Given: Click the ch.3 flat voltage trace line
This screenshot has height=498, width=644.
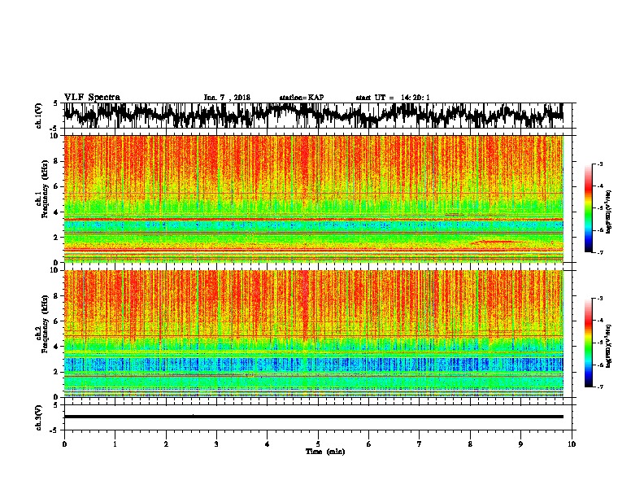Looking at the screenshot, I should (x=314, y=417).
